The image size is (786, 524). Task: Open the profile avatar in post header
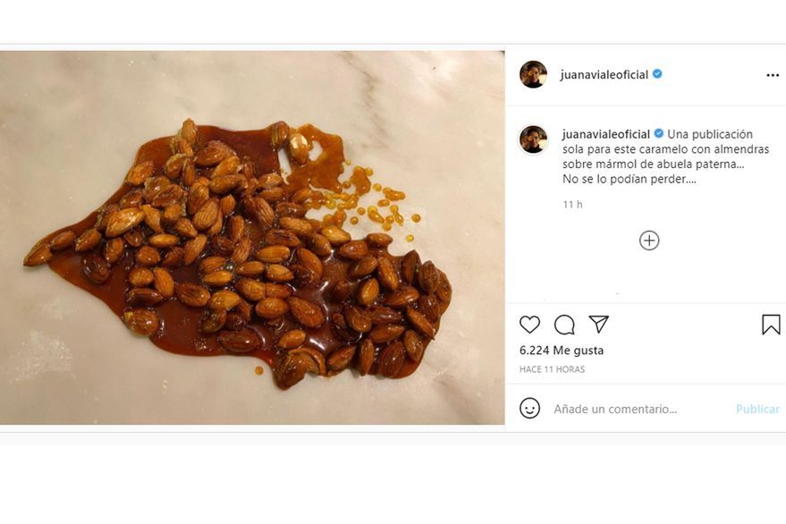click(533, 74)
